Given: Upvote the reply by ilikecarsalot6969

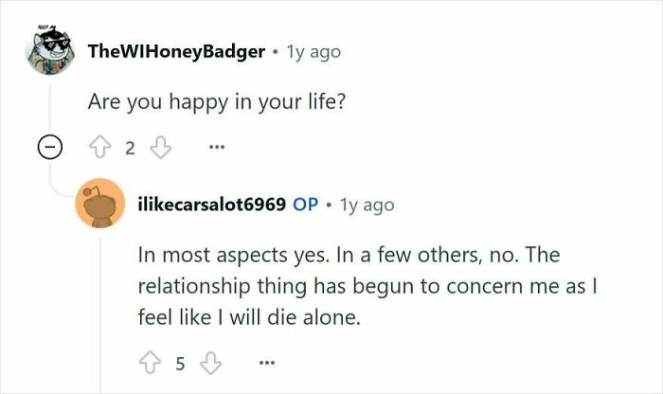Looking at the screenshot, I should pyautogui.click(x=150, y=363).
